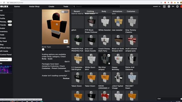Click Redraw to reload avatar
This screenshot has width=182, height=102.
click(66, 78)
